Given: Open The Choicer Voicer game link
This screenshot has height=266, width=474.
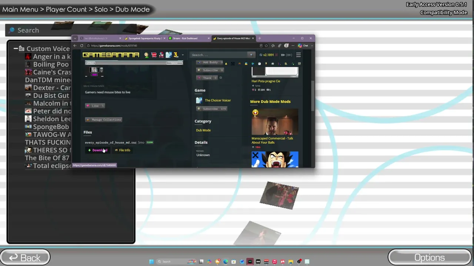Looking at the screenshot, I should [218, 100].
